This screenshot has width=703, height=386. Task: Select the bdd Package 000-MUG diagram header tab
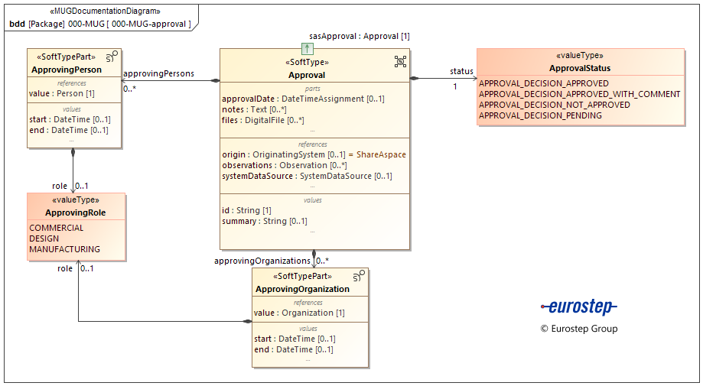(99, 24)
